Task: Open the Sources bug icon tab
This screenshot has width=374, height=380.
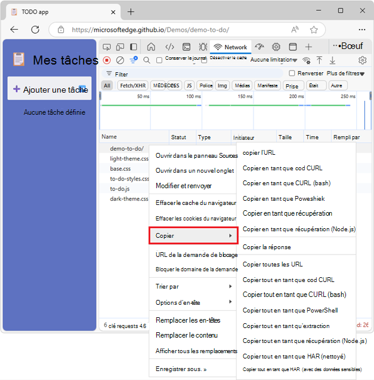Action: pos(203,47)
